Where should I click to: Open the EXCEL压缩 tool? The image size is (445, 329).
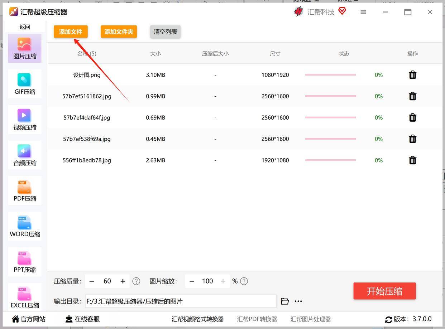(25, 297)
